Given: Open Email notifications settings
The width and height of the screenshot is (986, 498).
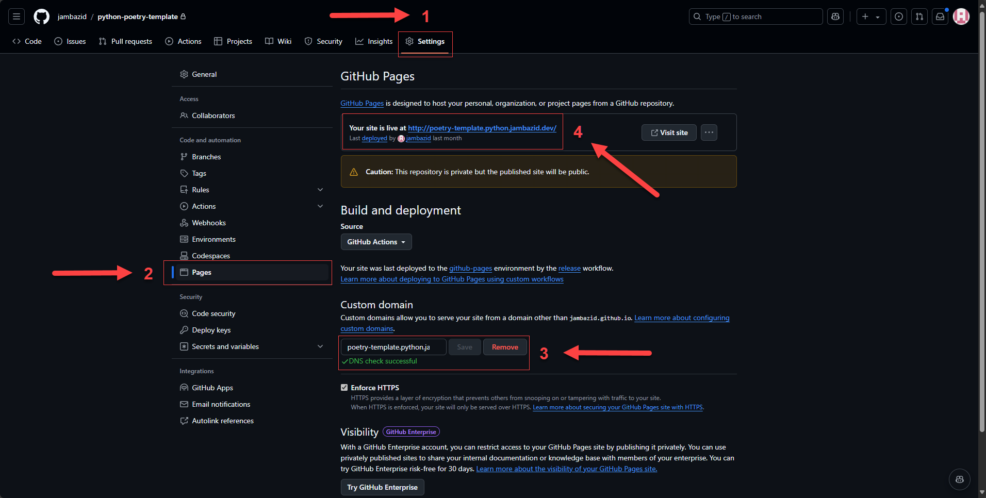Looking at the screenshot, I should click(x=252, y=404).
